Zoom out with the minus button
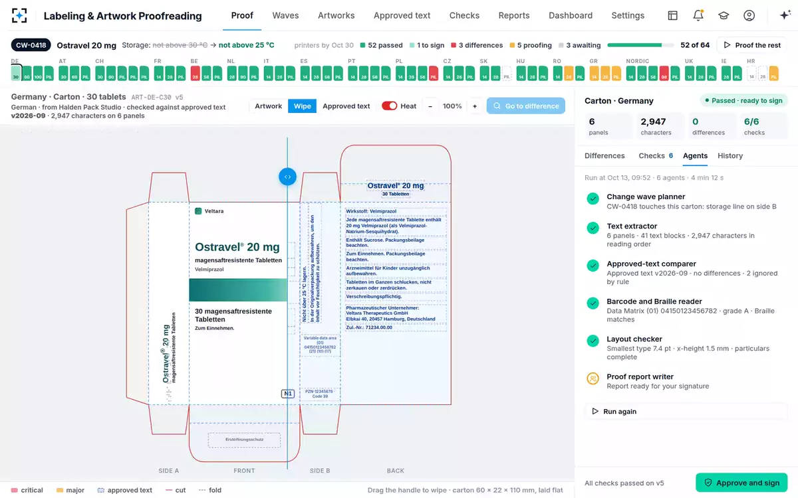This screenshot has width=798, height=498. 430,106
